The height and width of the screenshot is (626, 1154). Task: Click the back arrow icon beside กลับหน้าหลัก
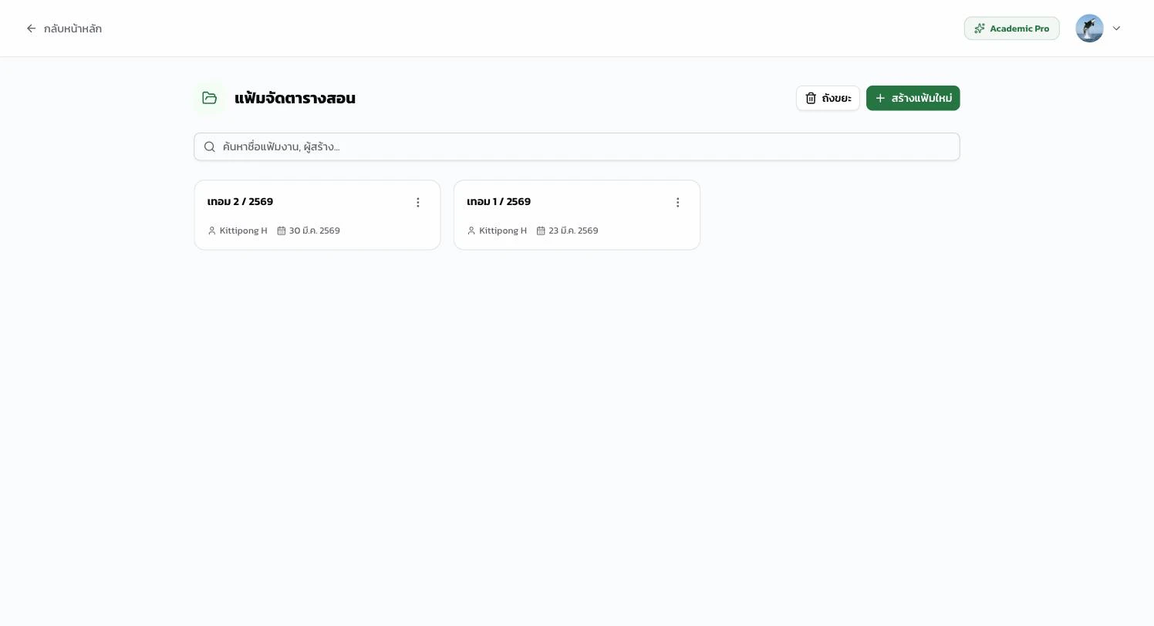31,29
